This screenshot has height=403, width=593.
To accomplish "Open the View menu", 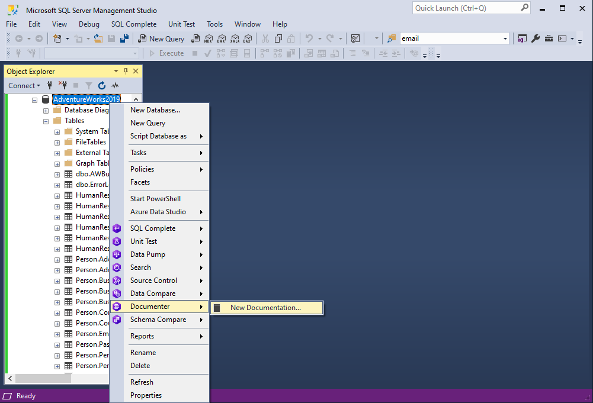I will (59, 24).
